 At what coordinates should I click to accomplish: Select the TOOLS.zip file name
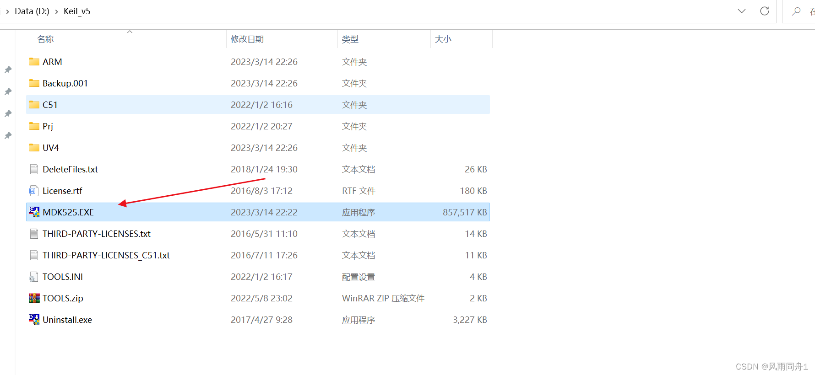coord(63,298)
